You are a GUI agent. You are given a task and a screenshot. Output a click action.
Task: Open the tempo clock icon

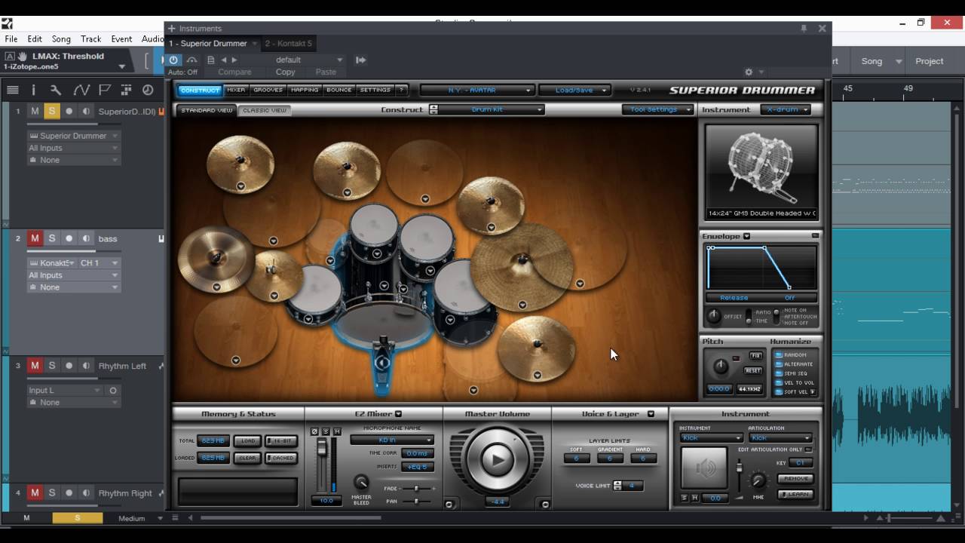coord(148,90)
